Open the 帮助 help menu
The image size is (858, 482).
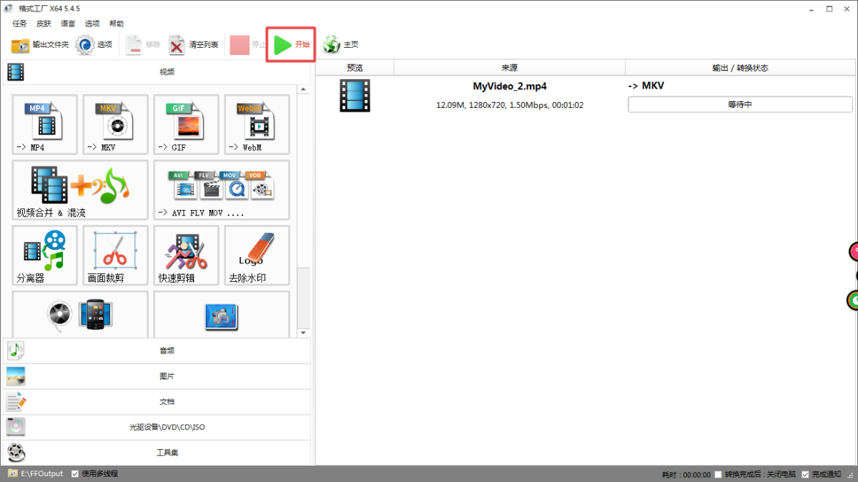[x=117, y=24]
